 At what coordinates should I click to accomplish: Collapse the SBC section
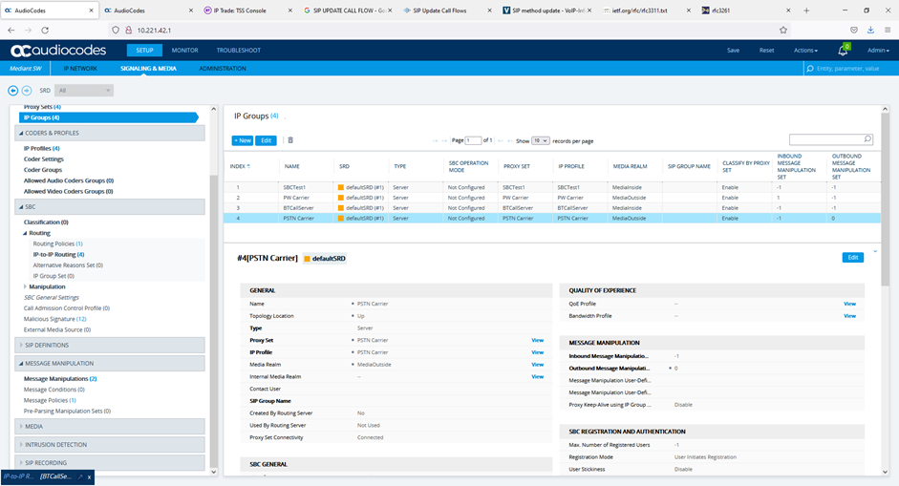110,207
